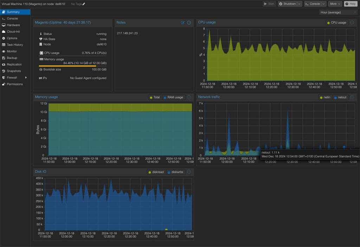Click the pencil icon beside No Tags
360x247 pixels.
(x=84, y=4)
